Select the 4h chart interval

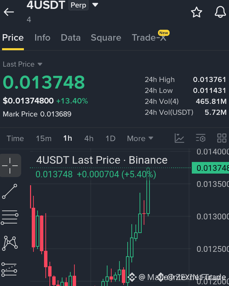point(89,138)
